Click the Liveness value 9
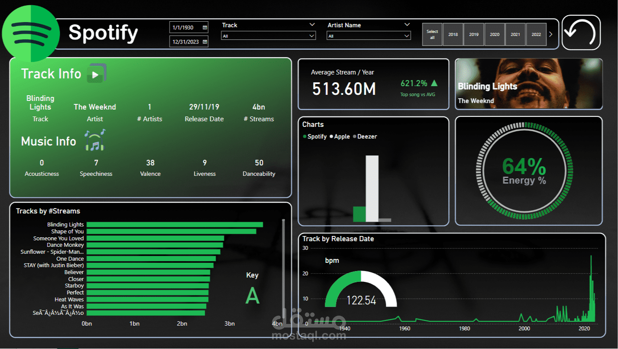This screenshot has width=618, height=349. [x=205, y=163]
